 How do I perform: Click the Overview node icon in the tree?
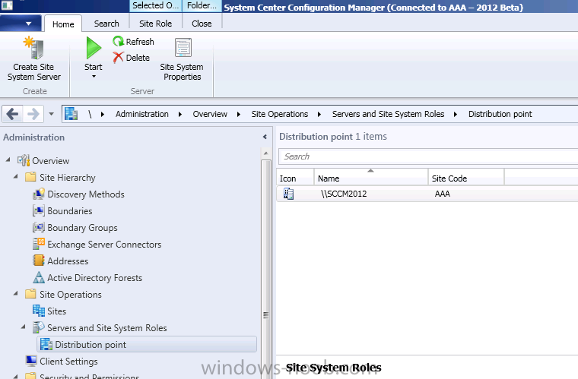click(24, 160)
